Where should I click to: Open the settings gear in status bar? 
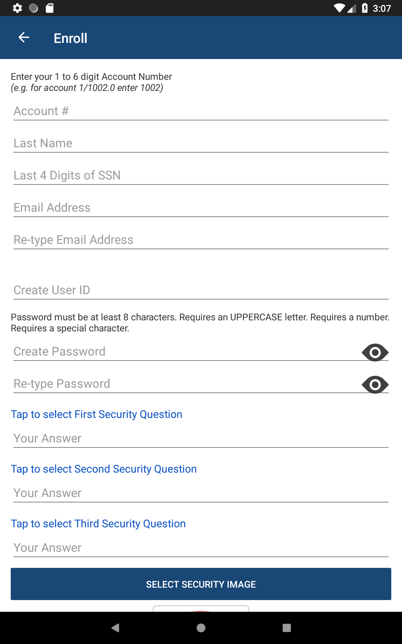pyautogui.click(x=17, y=8)
